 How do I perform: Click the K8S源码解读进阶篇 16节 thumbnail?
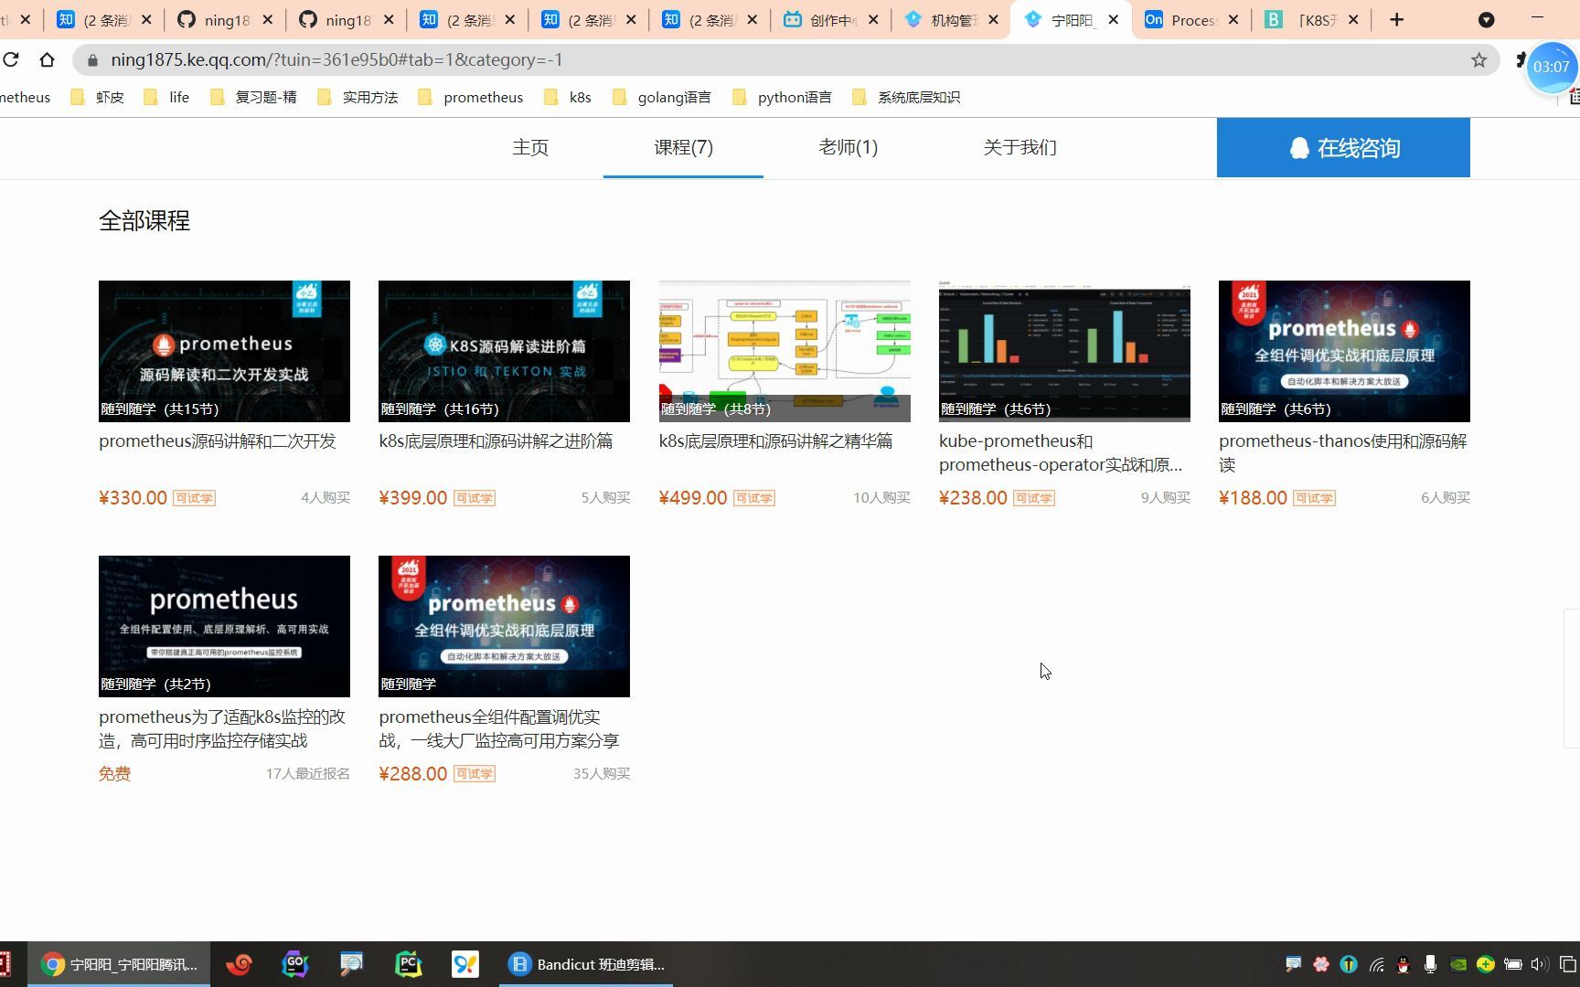pyautogui.click(x=504, y=351)
